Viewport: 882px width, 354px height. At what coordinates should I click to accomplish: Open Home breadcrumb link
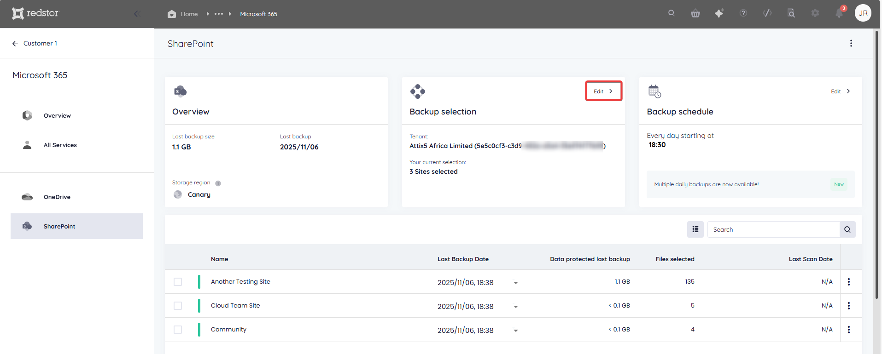coord(183,14)
